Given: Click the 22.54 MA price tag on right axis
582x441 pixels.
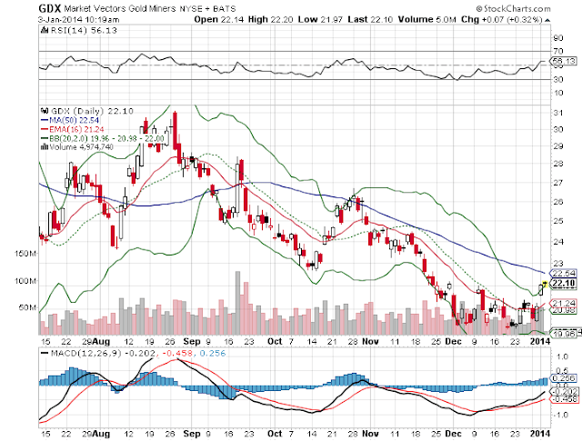Looking at the screenshot, I should 564,274.
